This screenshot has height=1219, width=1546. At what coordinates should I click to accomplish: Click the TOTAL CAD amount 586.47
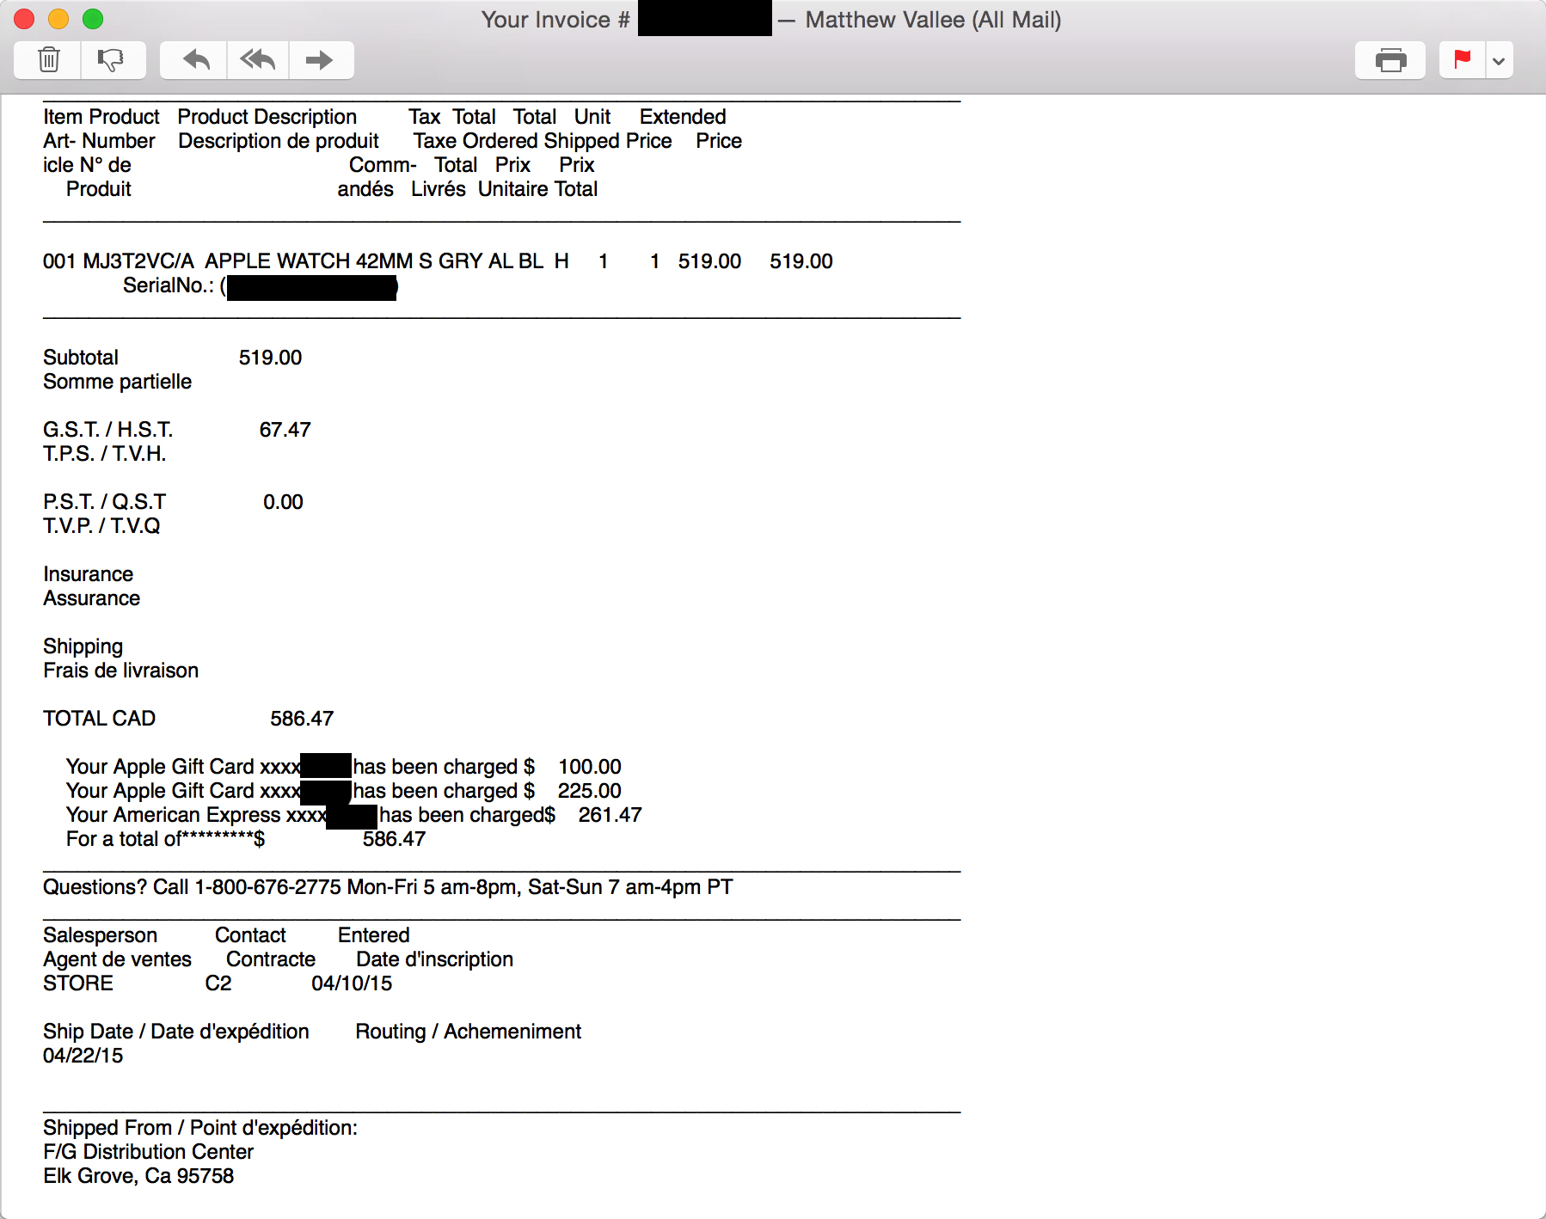coord(302,719)
